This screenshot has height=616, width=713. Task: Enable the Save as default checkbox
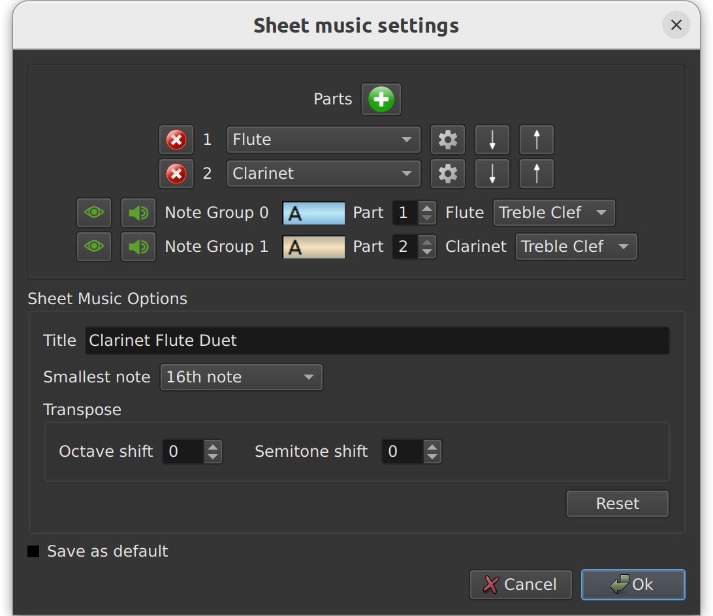[32, 551]
